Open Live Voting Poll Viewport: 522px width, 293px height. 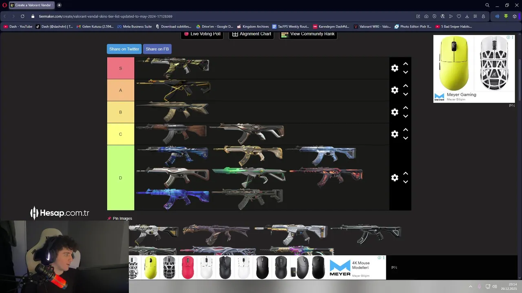[x=202, y=34]
